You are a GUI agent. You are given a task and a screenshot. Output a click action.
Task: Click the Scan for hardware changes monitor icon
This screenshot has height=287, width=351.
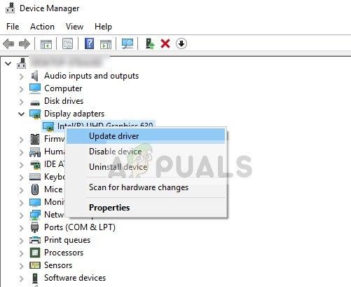coord(128,44)
